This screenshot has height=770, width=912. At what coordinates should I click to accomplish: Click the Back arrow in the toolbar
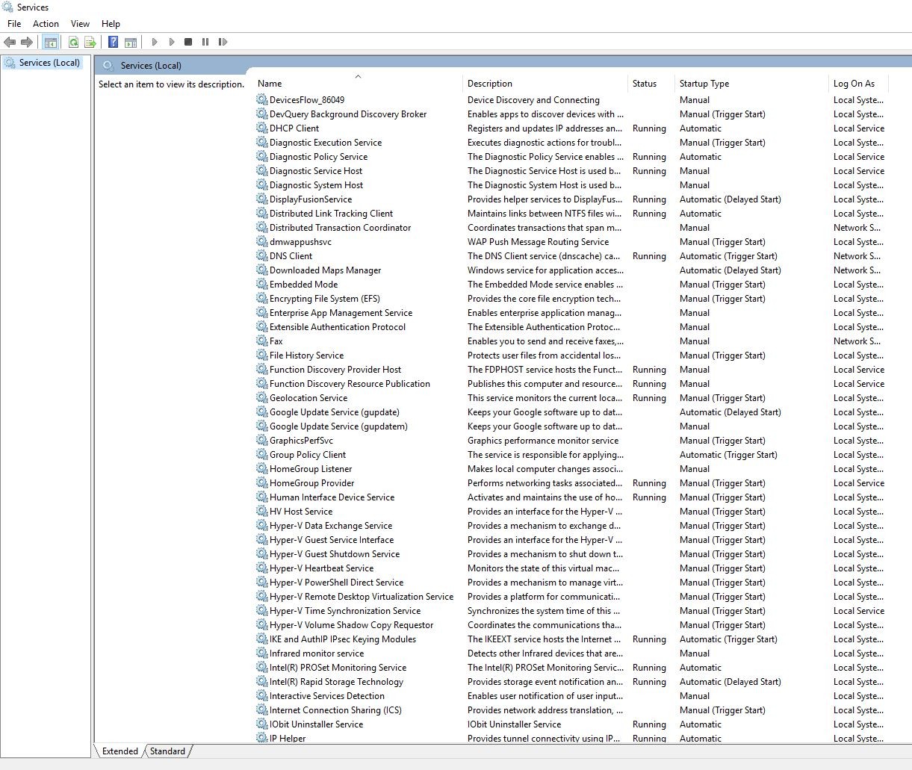click(10, 43)
